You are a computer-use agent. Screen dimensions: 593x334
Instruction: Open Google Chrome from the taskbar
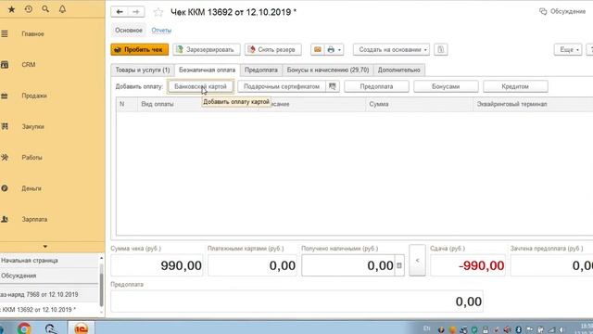coord(24,328)
